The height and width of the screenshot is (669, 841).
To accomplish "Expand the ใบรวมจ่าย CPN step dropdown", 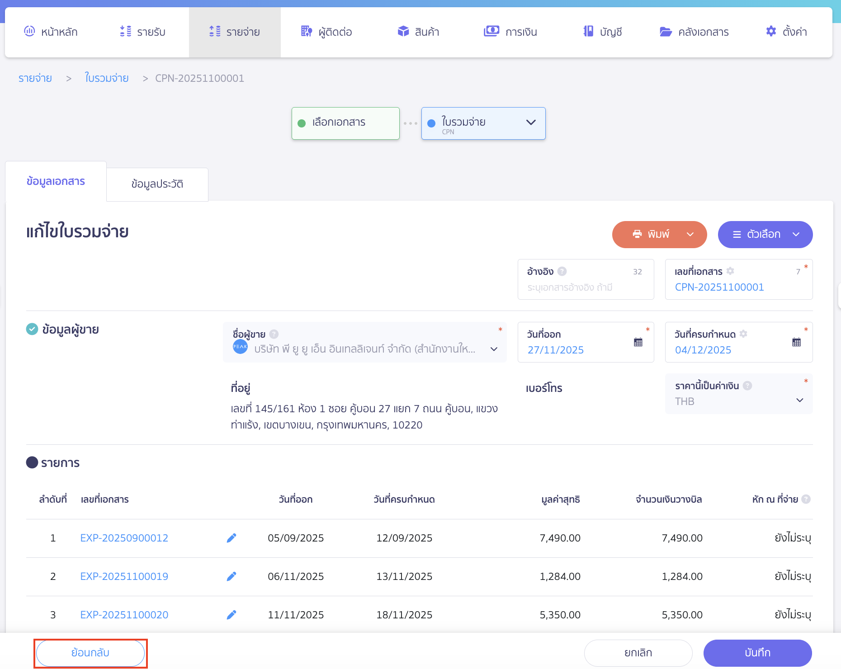I will 531,122.
